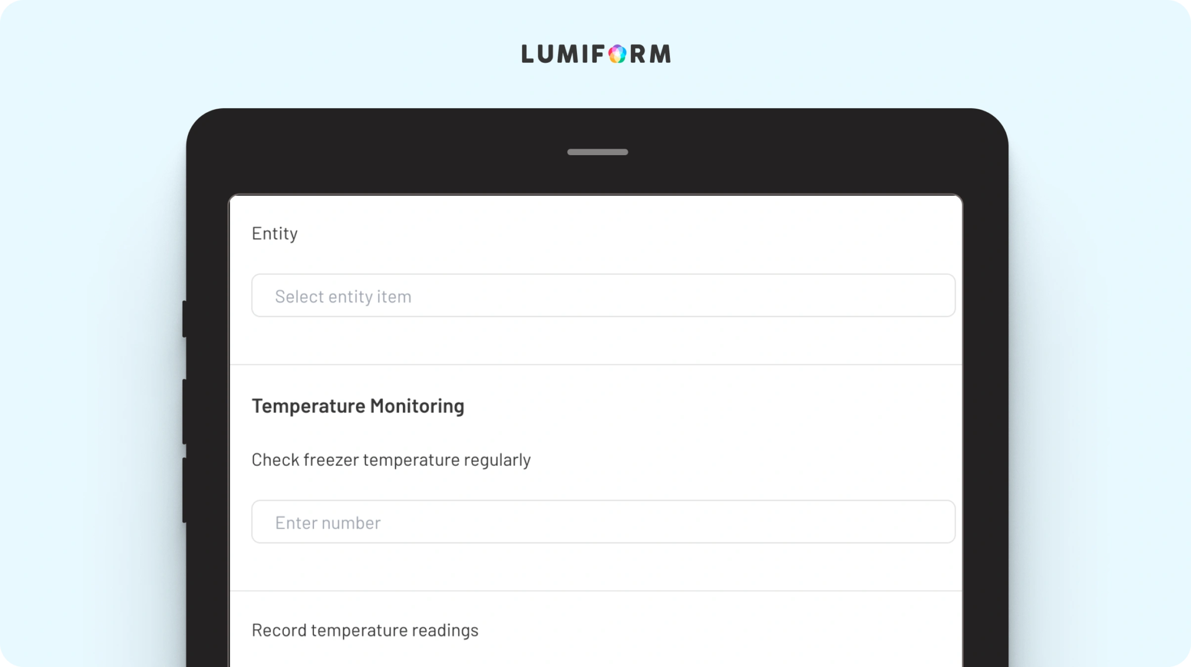Viewport: 1191px width, 667px height.
Task: Click the letter R in the Lumiform logo
Action: pos(637,54)
